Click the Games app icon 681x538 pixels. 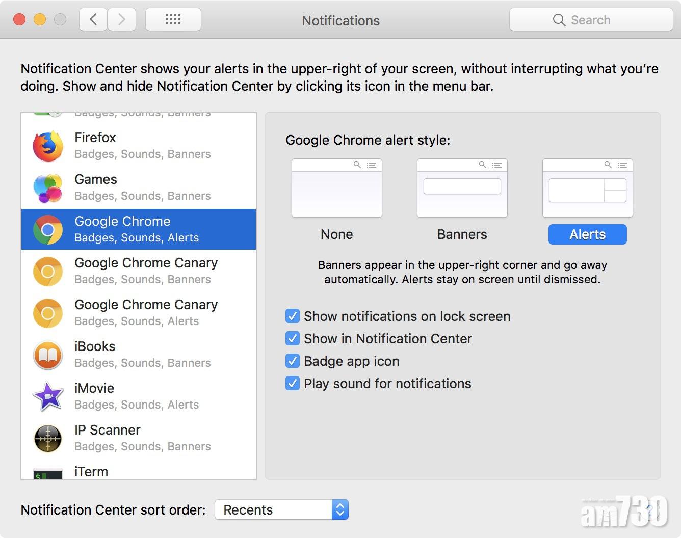coord(48,188)
